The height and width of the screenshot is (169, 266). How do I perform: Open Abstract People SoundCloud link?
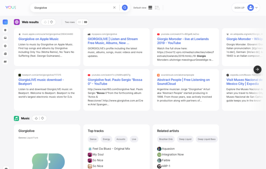click(183, 82)
